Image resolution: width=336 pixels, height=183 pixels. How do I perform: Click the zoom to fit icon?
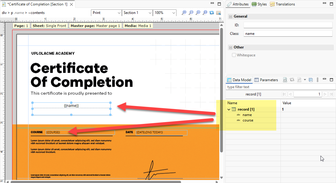click(205, 13)
